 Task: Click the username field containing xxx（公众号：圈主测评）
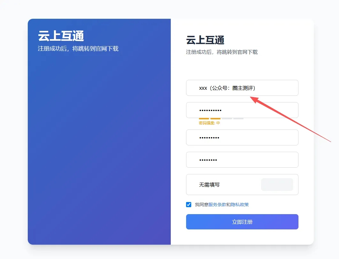242,88
